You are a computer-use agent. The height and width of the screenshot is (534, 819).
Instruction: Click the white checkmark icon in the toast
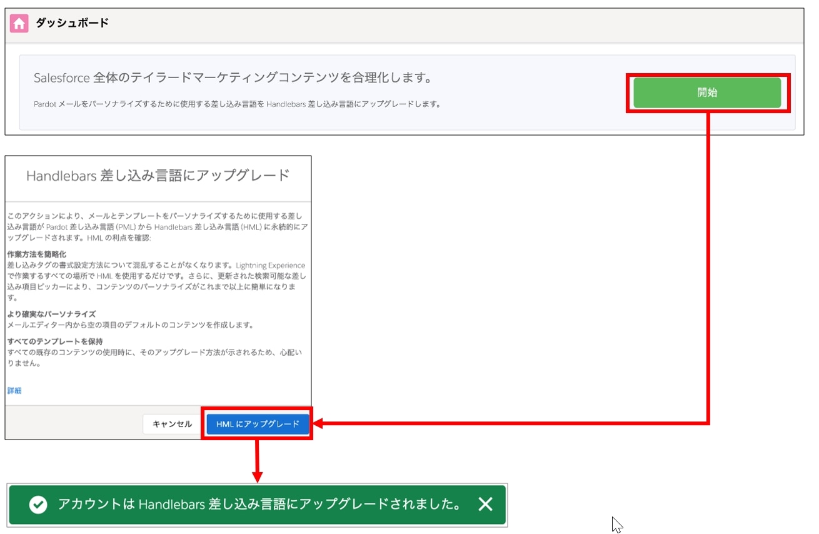coord(38,505)
